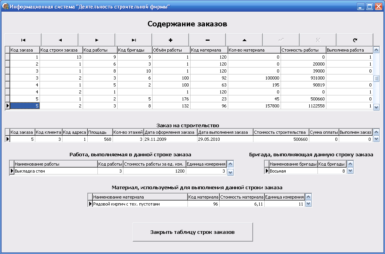Screen dimensions: 385x254
Task: Cancel edit with X navigator button
Action: coord(318,40)
